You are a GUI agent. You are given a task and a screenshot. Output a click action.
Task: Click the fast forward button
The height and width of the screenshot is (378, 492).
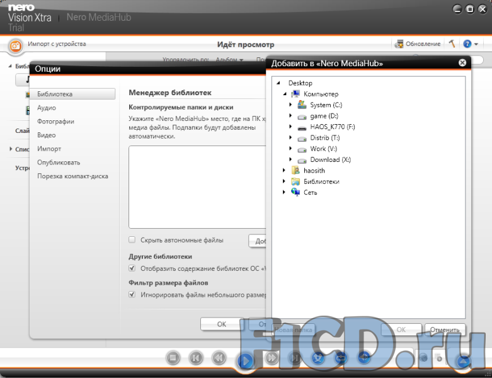(272, 358)
